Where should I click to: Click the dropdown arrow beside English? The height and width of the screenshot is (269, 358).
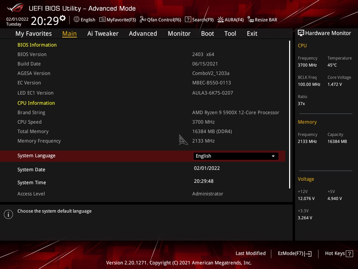(x=273, y=156)
